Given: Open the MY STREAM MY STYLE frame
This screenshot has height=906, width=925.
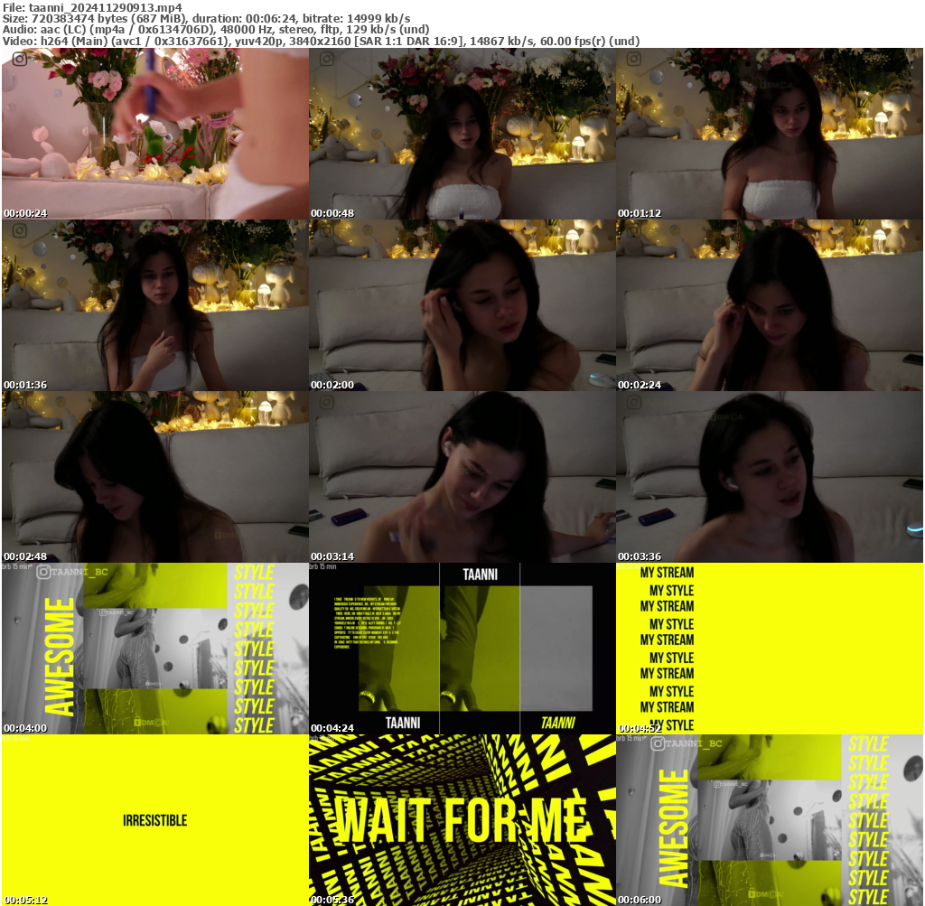Looking at the screenshot, I should click(769, 649).
